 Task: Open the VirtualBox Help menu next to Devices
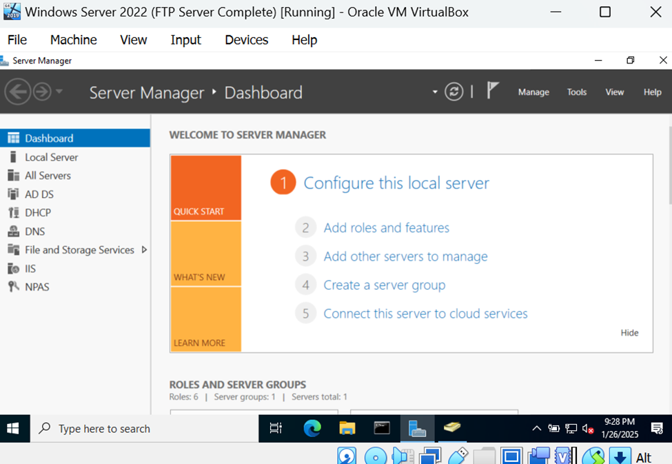tap(304, 40)
